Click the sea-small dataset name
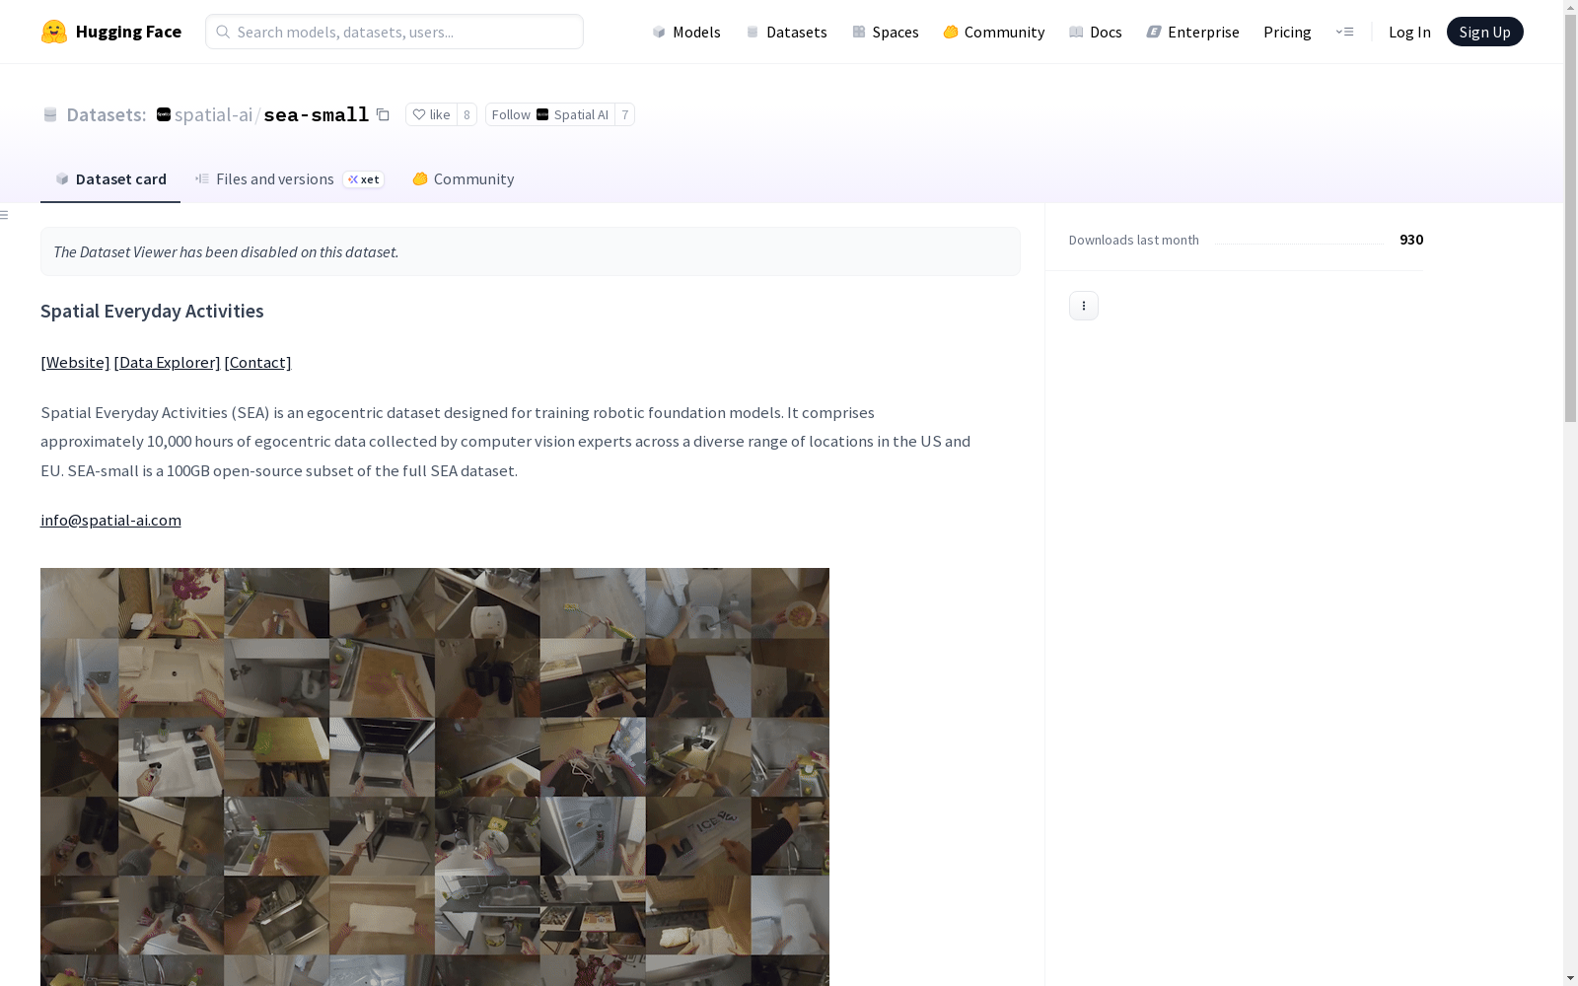 tap(316, 114)
